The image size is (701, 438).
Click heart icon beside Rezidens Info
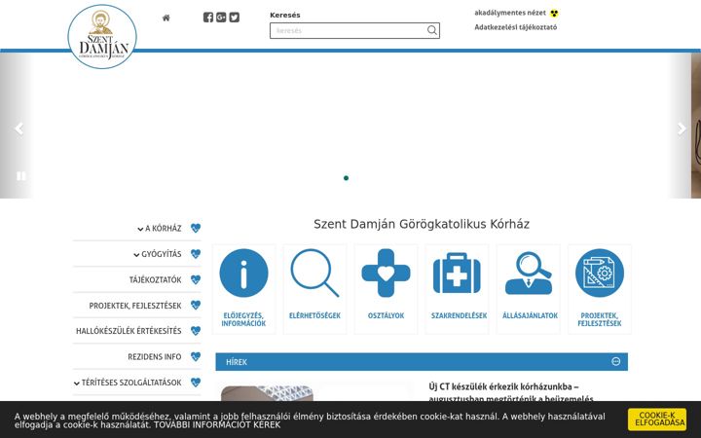[196, 356]
